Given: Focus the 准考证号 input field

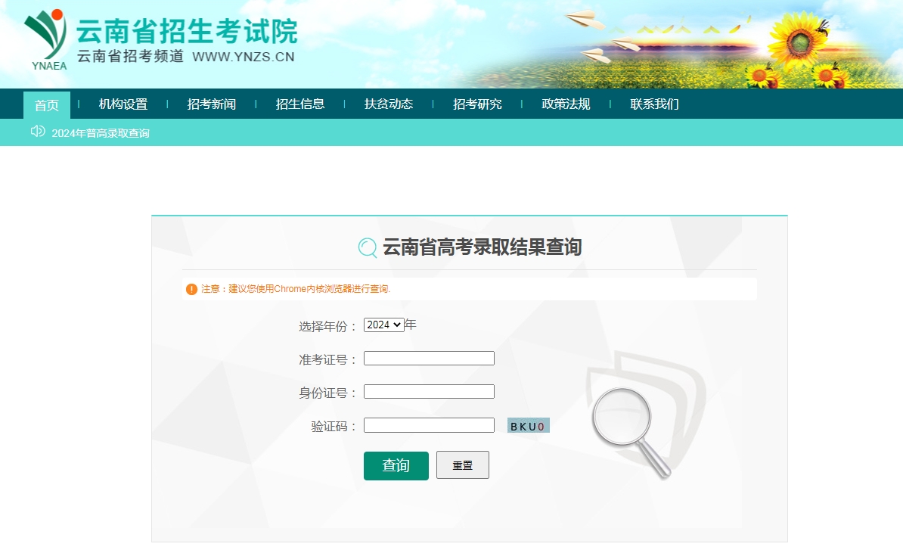Looking at the screenshot, I should [x=429, y=359].
